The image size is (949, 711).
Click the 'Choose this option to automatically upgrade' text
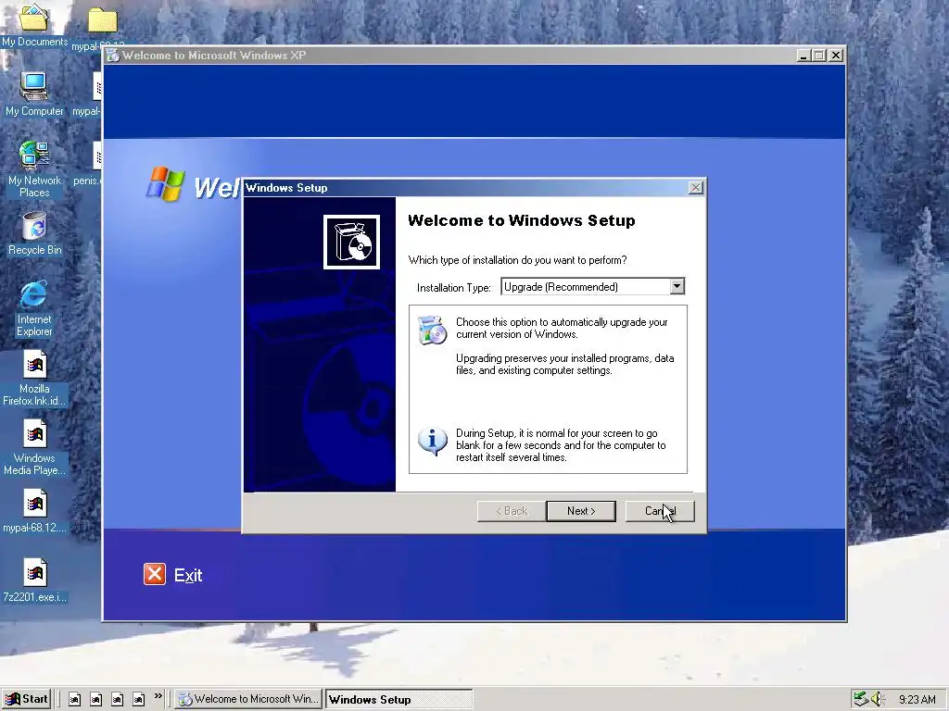[x=562, y=328]
